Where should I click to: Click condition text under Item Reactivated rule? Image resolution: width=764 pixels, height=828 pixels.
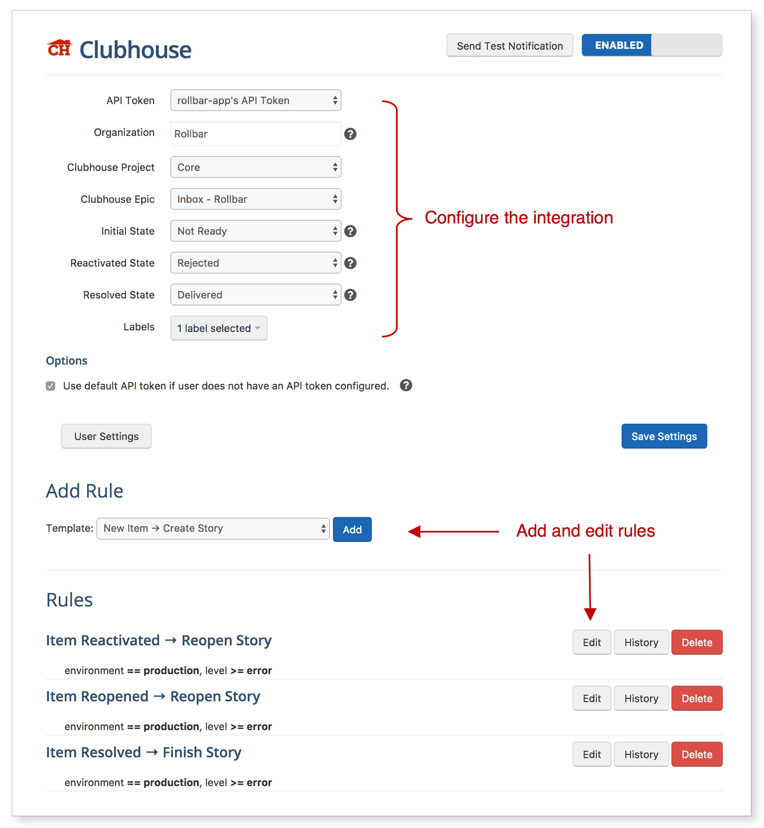click(168, 671)
